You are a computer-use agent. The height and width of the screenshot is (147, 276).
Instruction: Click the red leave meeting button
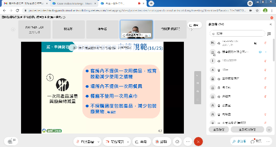click(x=198, y=141)
